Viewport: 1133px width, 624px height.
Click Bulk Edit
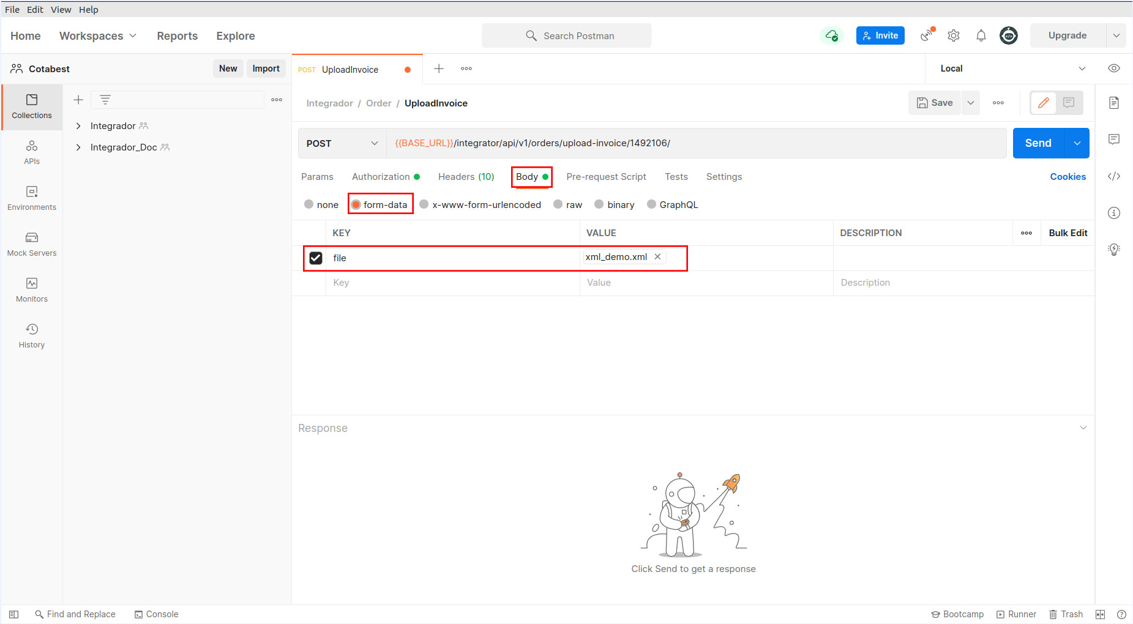(1068, 233)
